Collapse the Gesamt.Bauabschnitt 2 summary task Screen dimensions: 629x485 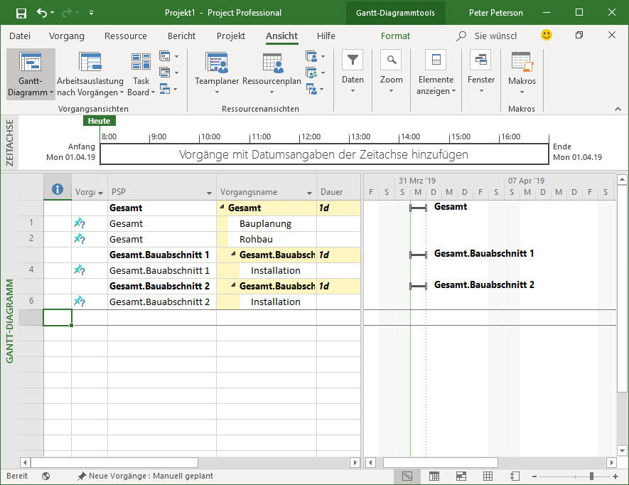pos(233,284)
